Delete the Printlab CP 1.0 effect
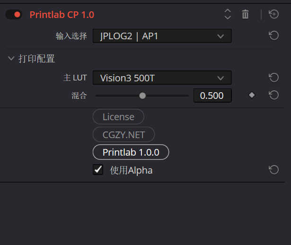 (245, 15)
